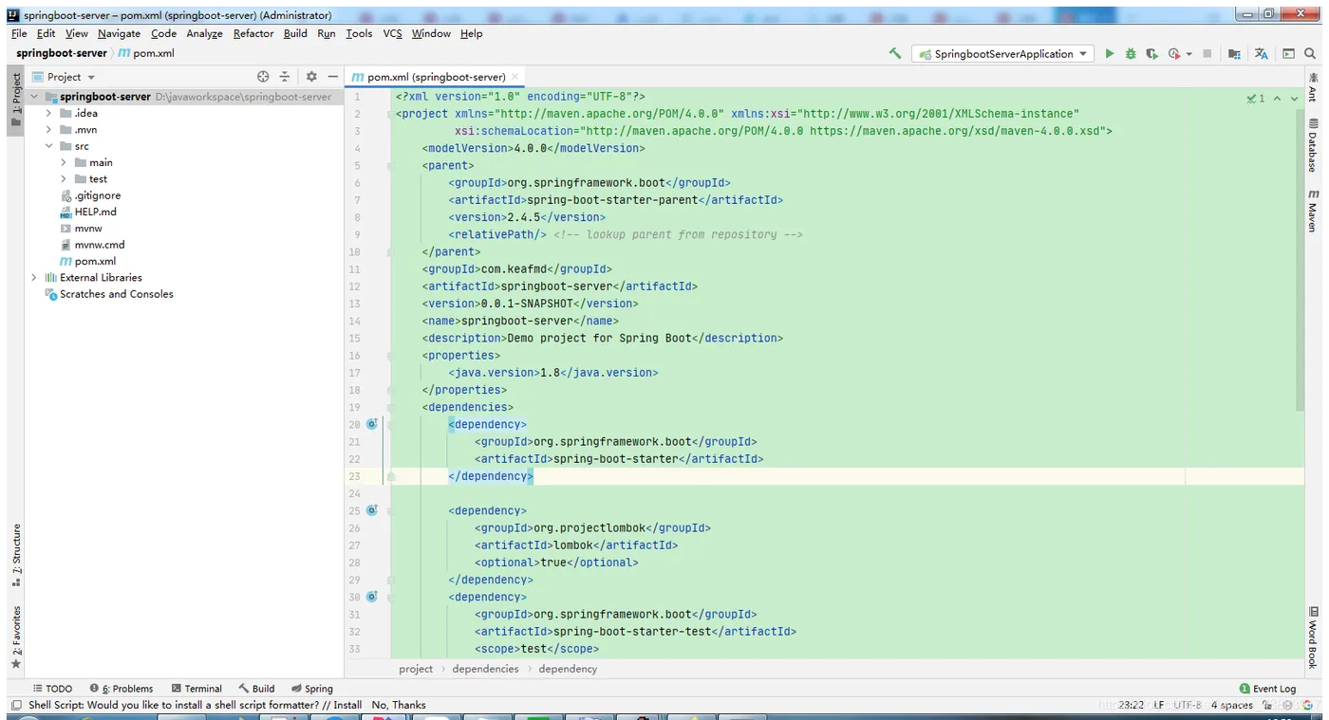Viewport: 1329px width, 720px height.
Task: Go to previous highlighted problem with up arrow
Action: [1277, 99]
